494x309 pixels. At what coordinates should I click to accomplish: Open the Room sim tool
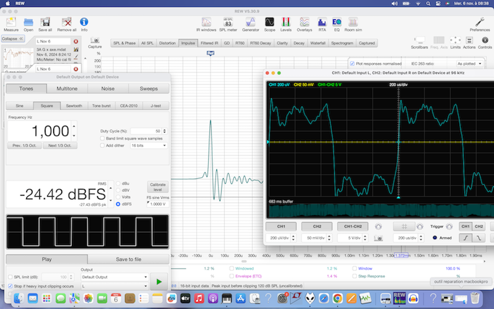[x=353, y=23]
